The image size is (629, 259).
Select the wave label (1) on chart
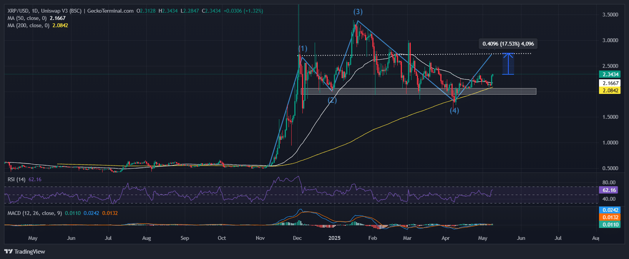(x=303, y=48)
